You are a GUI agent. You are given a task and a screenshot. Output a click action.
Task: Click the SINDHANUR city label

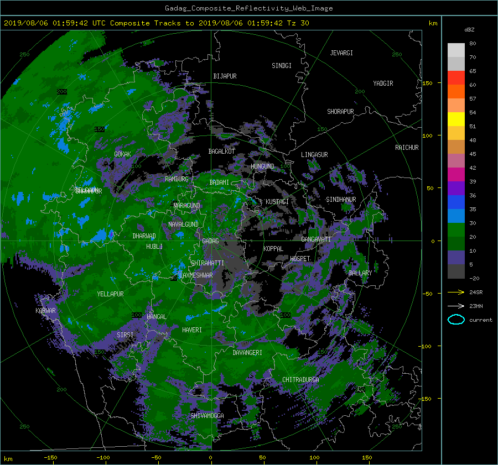click(x=341, y=200)
